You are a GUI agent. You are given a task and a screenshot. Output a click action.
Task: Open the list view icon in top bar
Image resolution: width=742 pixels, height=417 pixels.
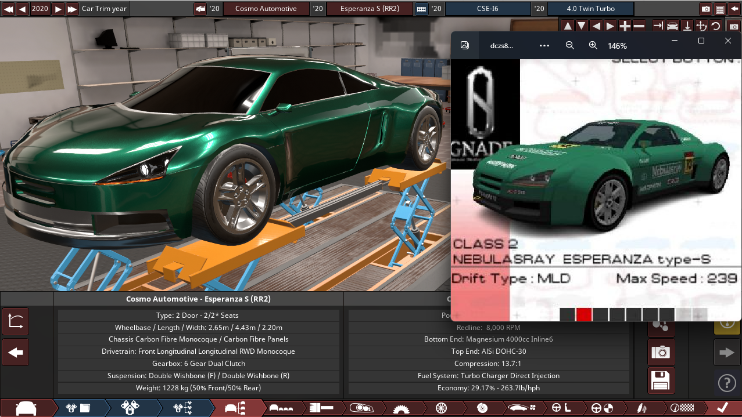click(x=720, y=9)
